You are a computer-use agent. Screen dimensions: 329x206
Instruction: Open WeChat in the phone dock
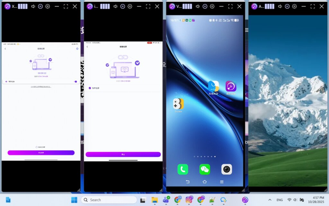coord(205,169)
